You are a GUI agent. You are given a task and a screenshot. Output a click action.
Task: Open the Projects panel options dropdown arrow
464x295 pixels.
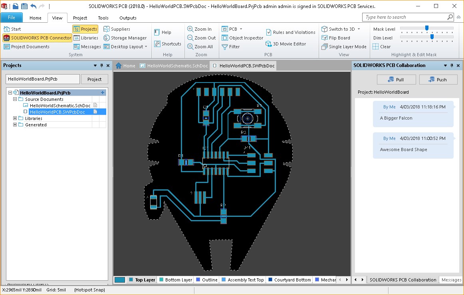(x=95, y=65)
